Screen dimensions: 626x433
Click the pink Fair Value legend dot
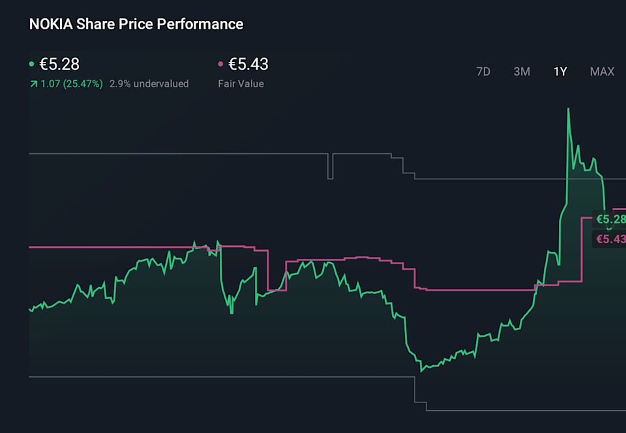point(222,64)
